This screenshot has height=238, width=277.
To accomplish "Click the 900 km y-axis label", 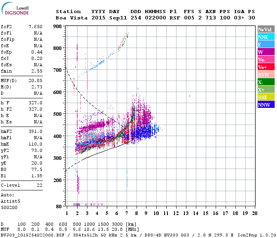I will 57,27.
